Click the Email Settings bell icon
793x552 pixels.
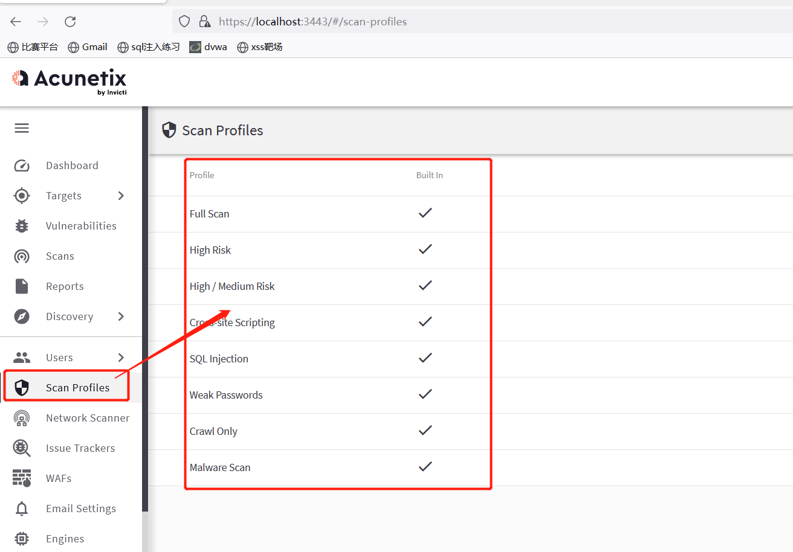pyautogui.click(x=22, y=509)
